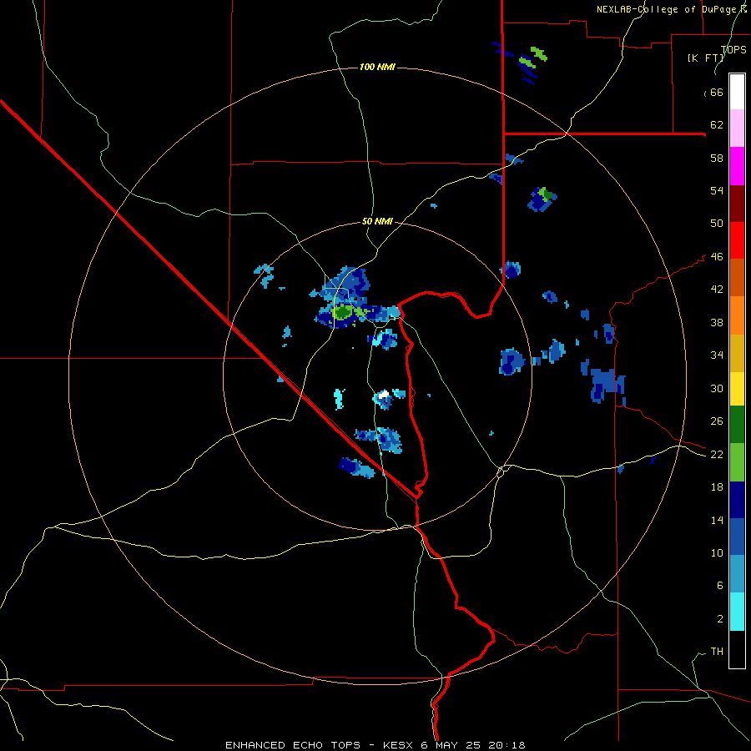Screen dimensions: 751x751
Task: Click the '62' scale value
Action: 717,125
